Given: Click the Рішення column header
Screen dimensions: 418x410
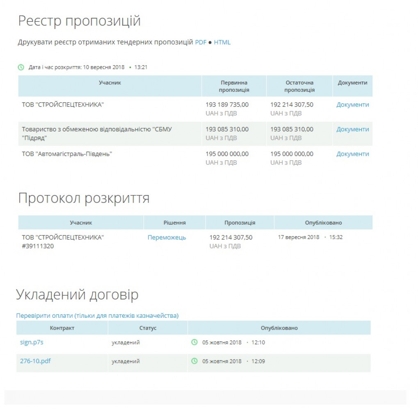Looking at the screenshot, I should 174,223.
